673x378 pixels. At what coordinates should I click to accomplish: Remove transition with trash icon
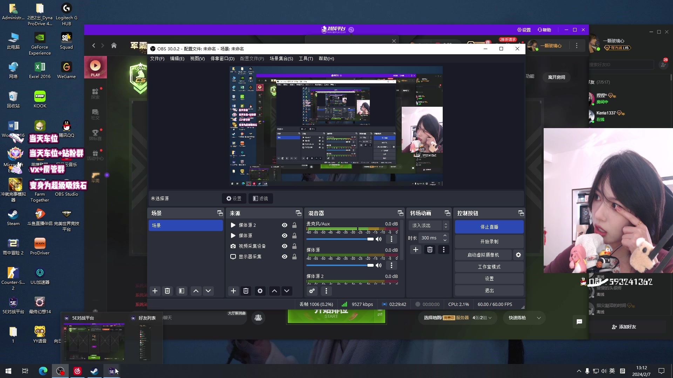point(430,250)
